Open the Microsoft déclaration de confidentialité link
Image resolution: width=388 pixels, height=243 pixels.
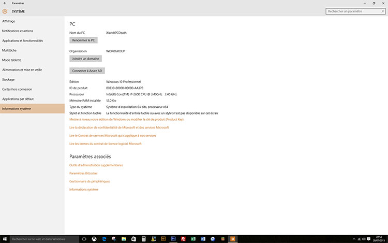pos(119,127)
